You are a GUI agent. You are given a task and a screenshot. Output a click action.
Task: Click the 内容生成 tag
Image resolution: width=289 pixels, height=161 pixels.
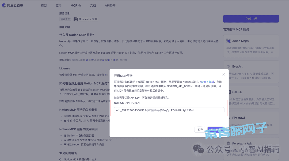(65, 19)
